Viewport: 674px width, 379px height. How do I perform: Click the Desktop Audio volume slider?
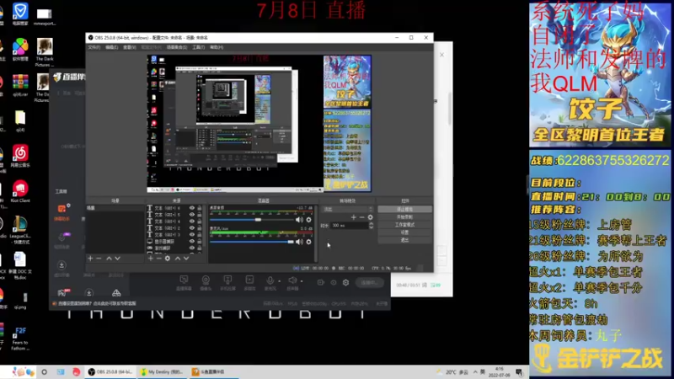point(251,220)
